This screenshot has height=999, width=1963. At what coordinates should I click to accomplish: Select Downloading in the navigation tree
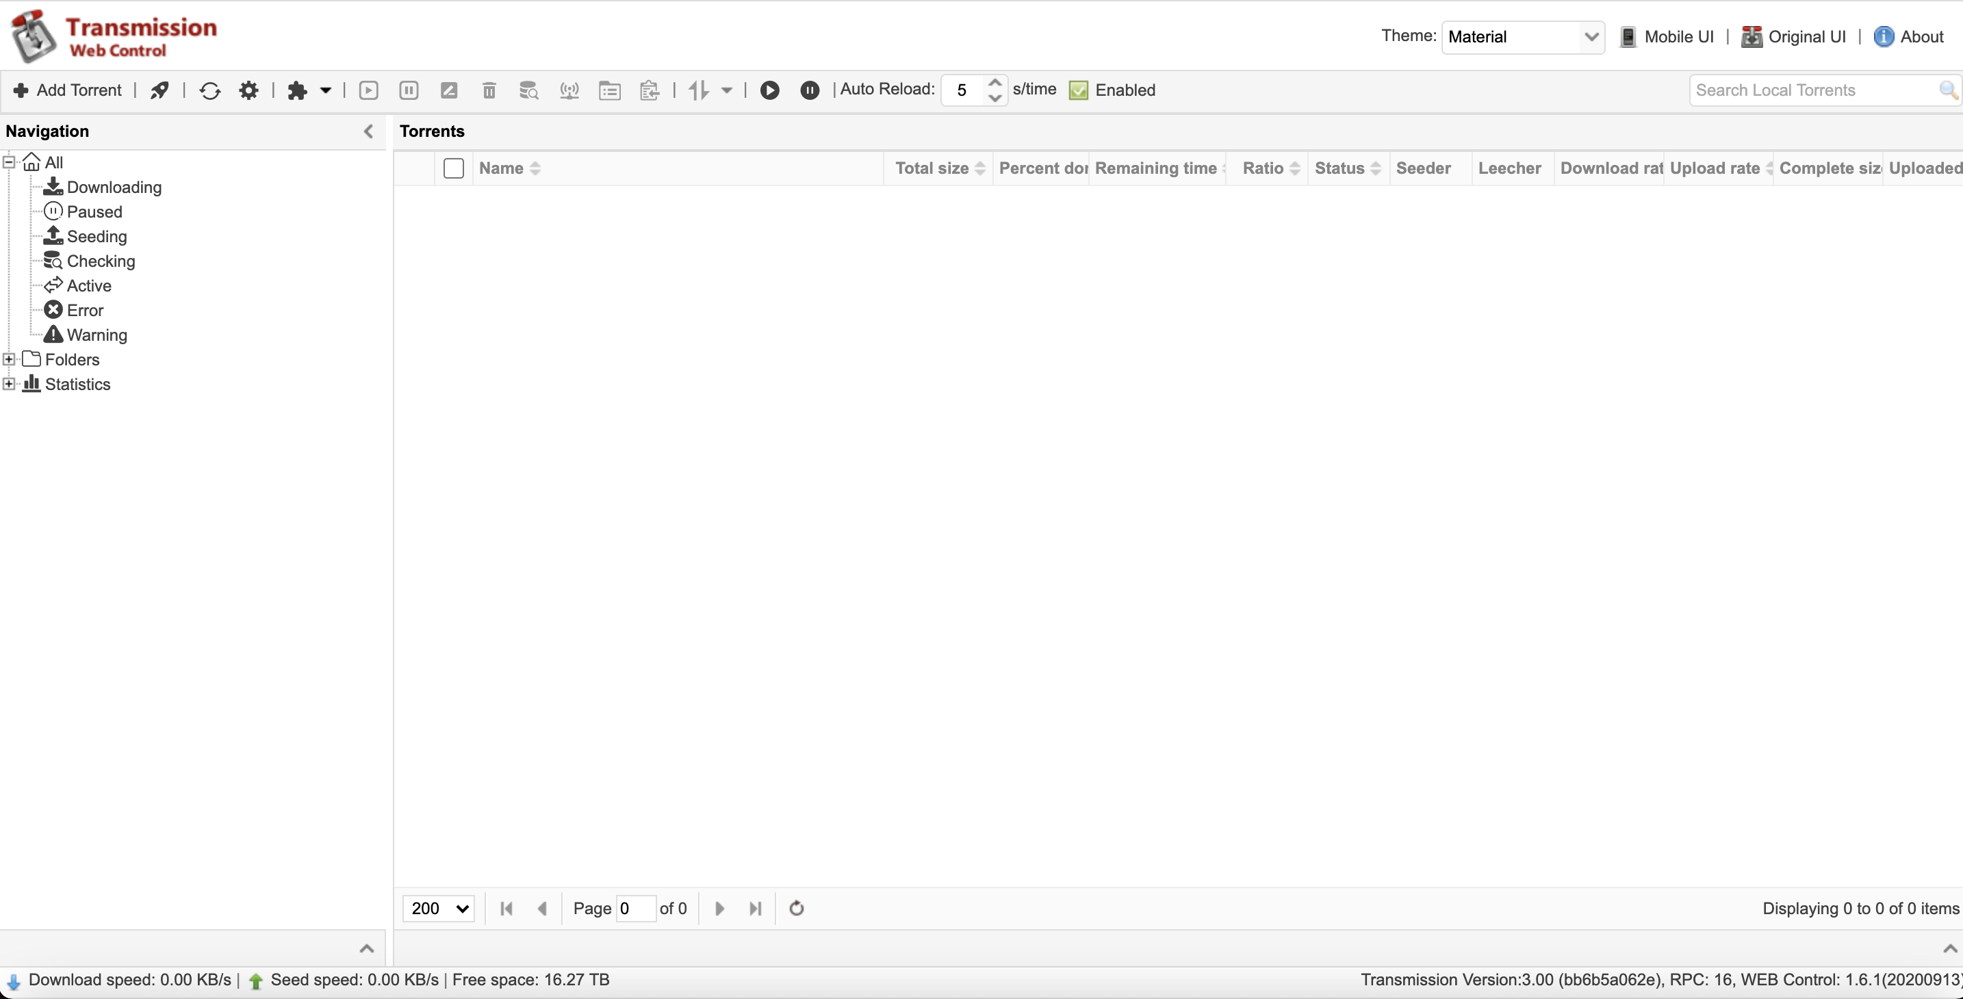pyautogui.click(x=114, y=187)
